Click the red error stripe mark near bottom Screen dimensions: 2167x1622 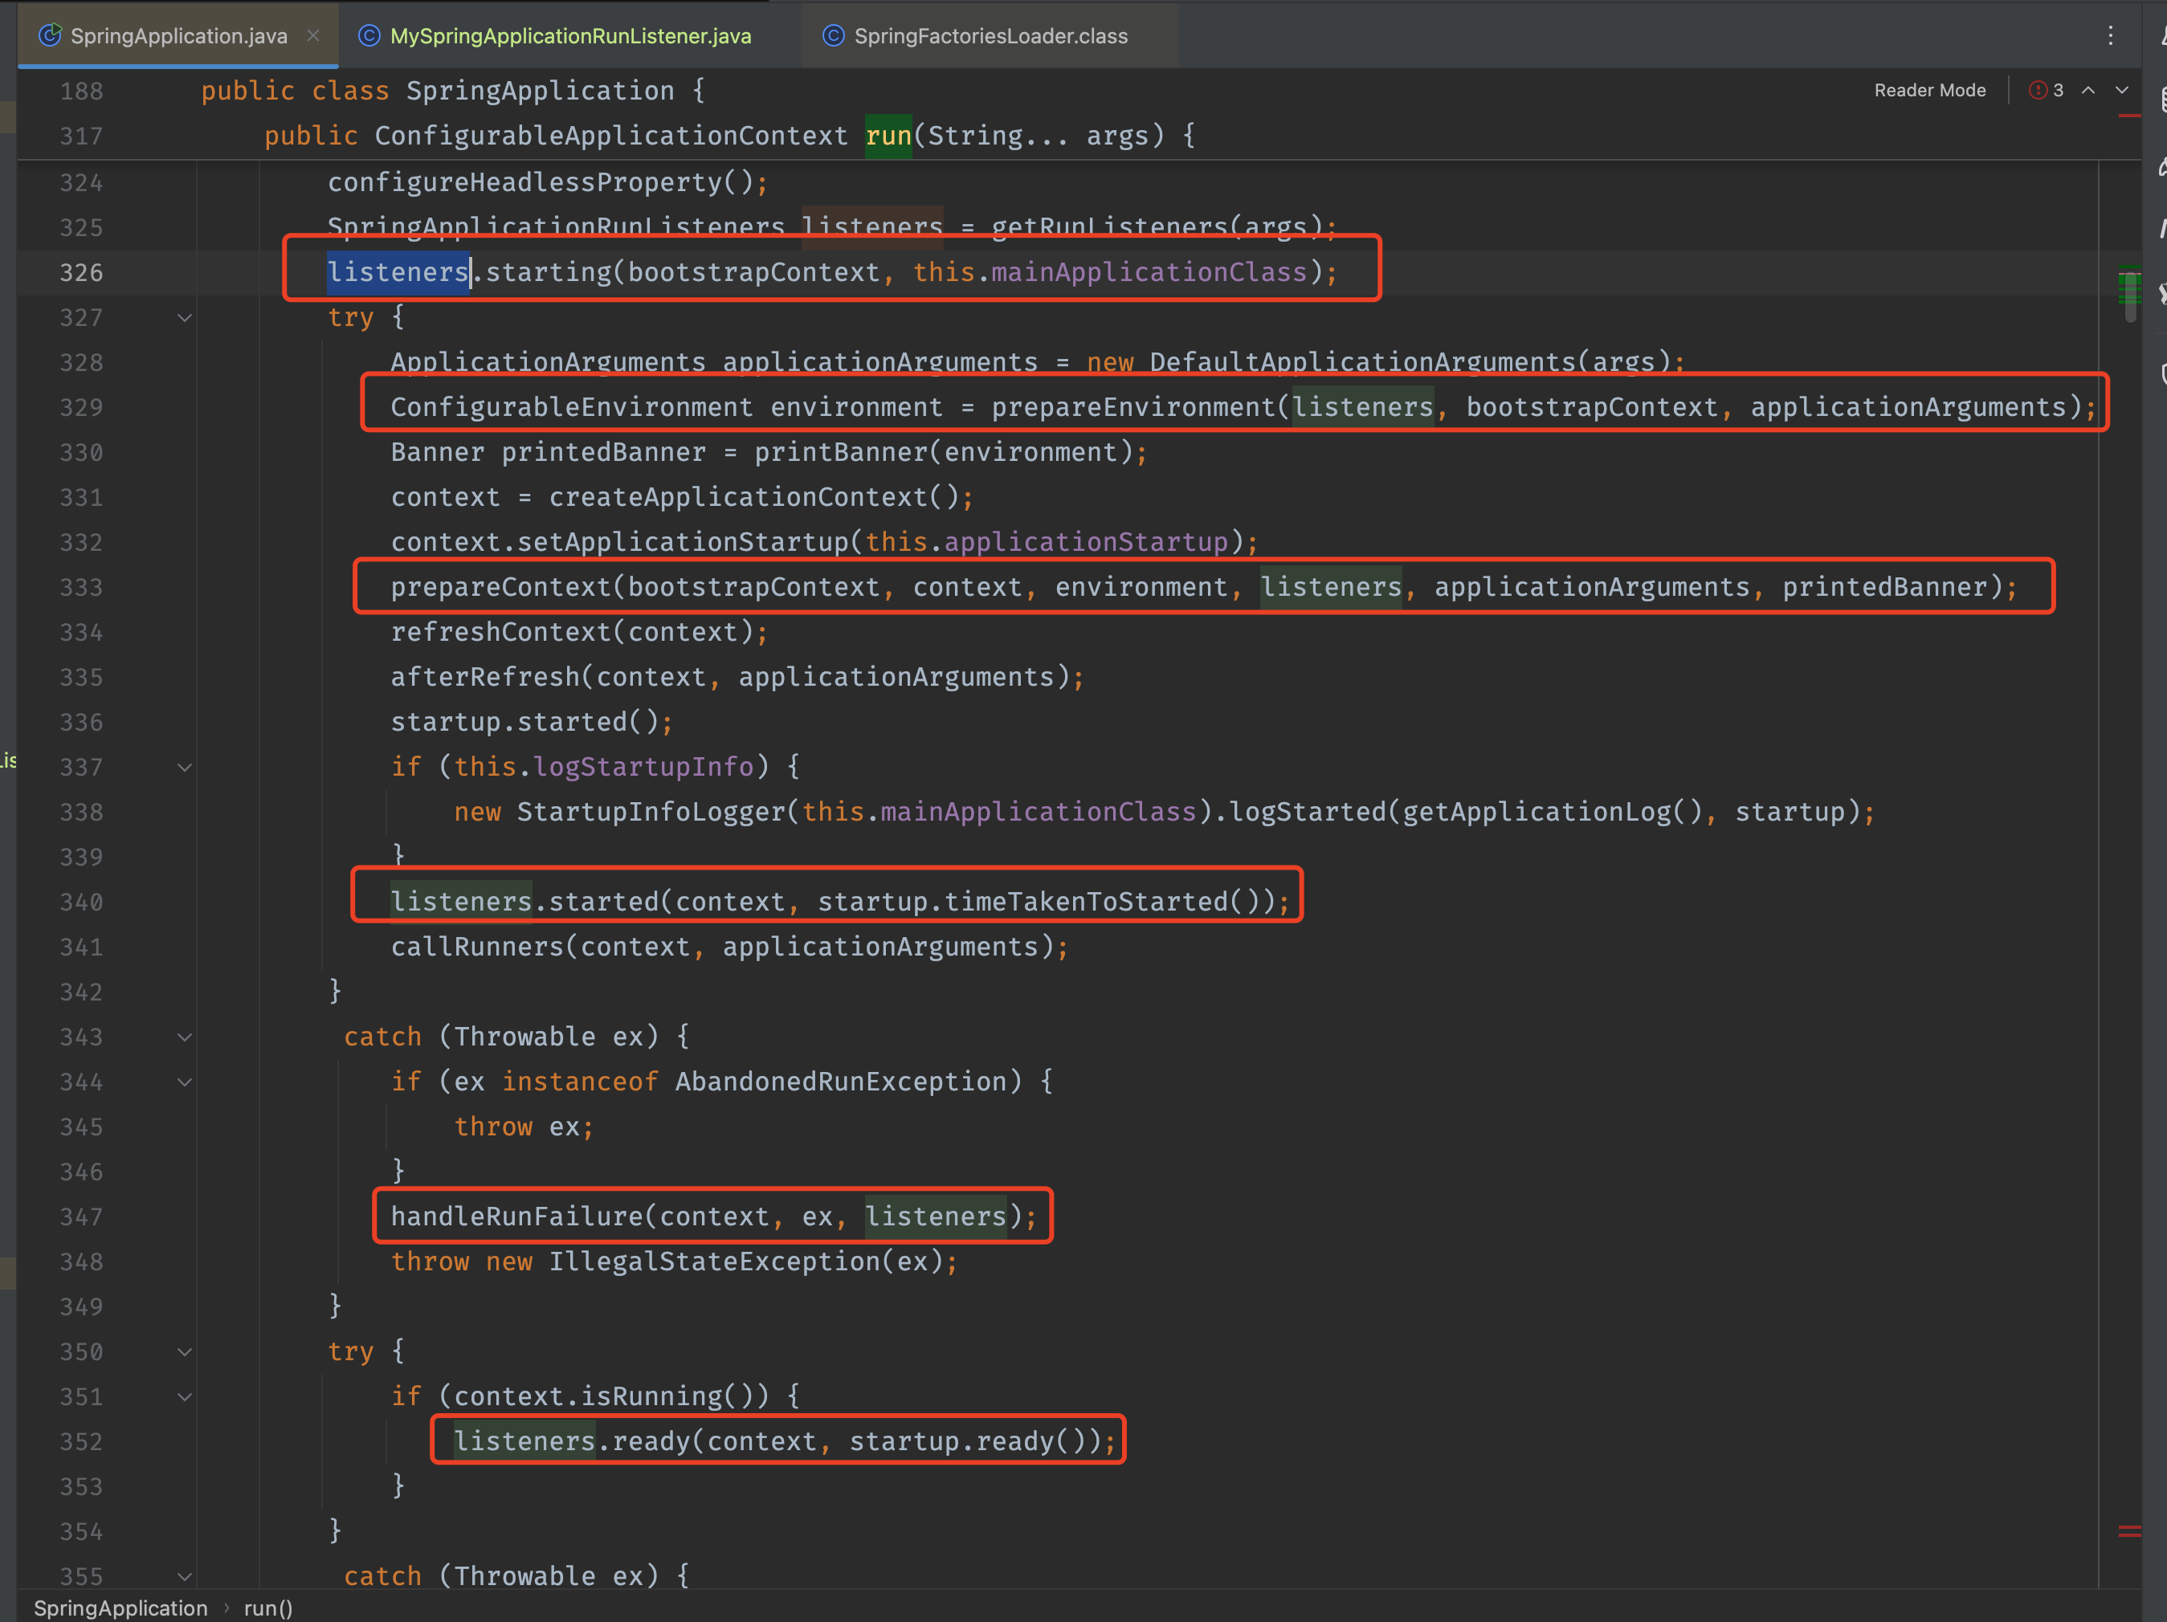pos(2128,1530)
